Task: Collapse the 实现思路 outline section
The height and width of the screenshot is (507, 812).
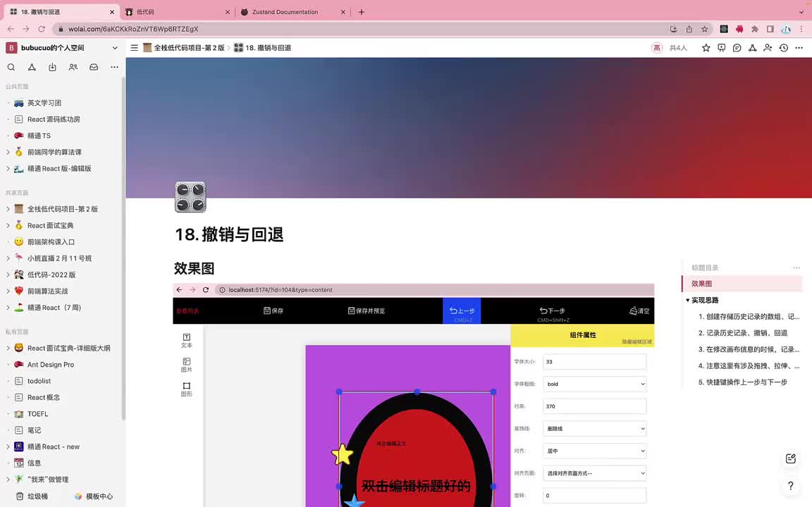Action: [688, 300]
